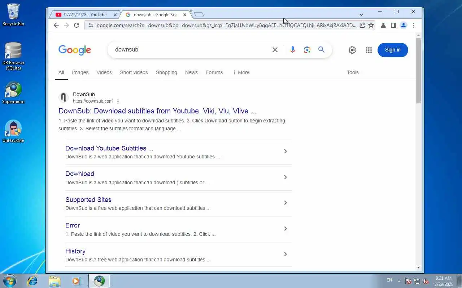Open the Windows Start button
Image resolution: width=462 pixels, height=288 pixels.
pyautogui.click(x=10, y=281)
